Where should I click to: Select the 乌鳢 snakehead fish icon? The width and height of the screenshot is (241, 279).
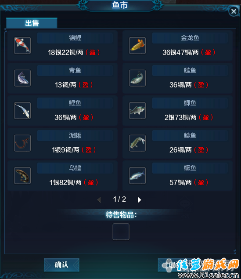22,176
